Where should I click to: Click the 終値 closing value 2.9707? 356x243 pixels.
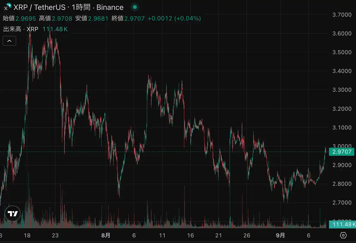[134, 18]
